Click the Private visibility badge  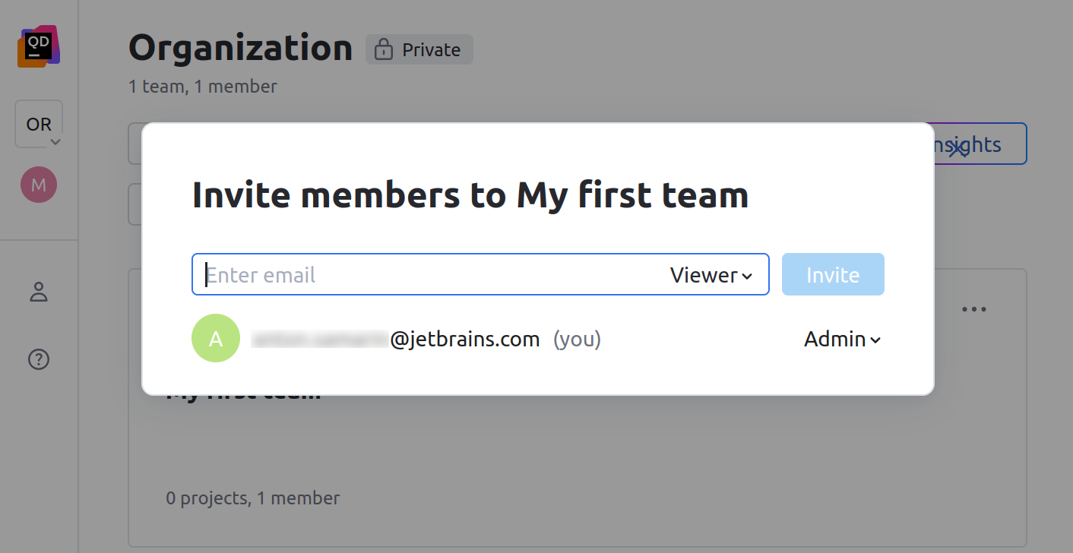point(419,49)
